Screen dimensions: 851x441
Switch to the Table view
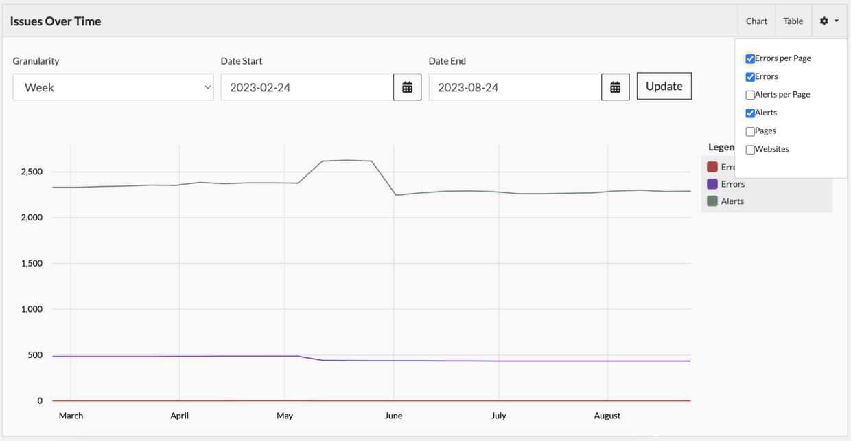click(793, 21)
